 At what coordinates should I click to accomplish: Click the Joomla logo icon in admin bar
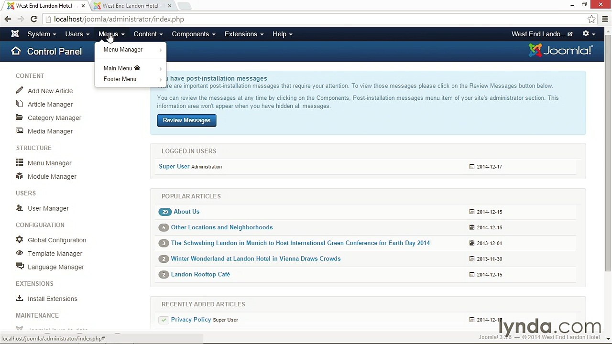pyautogui.click(x=15, y=34)
